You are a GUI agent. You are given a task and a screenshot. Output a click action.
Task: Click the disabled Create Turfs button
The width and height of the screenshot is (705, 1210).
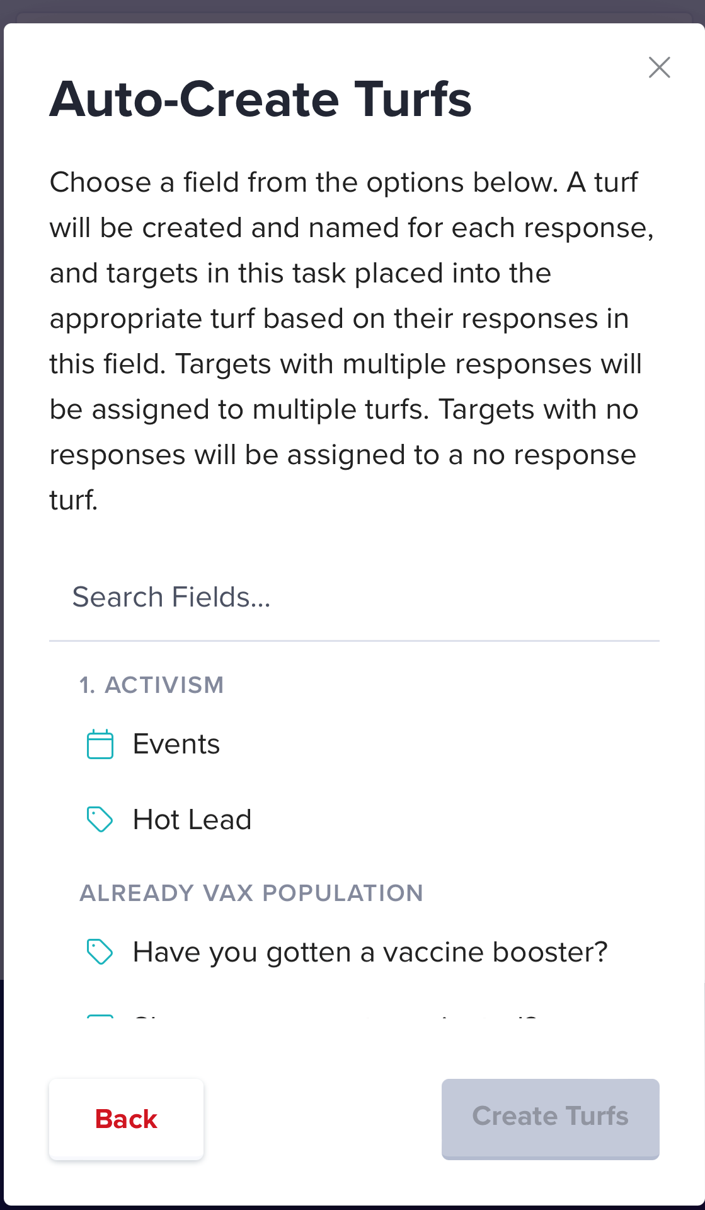click(x=550, y=1119)
